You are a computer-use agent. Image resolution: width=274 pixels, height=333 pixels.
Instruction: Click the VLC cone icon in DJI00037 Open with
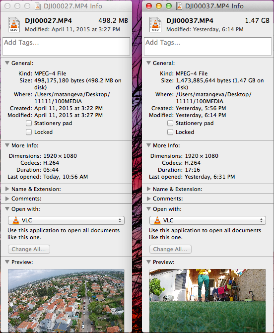pos(157,220)
